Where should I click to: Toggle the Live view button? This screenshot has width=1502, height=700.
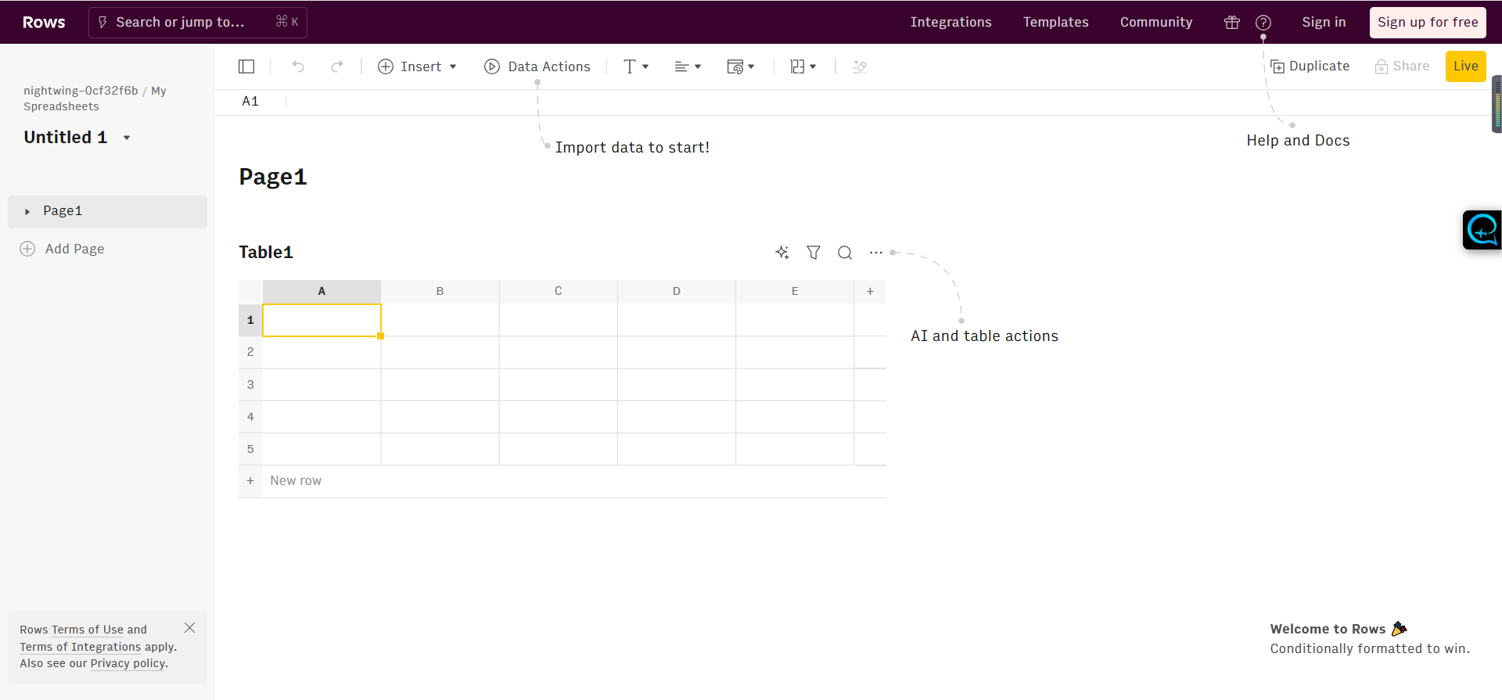click(x=1465, y=66)
